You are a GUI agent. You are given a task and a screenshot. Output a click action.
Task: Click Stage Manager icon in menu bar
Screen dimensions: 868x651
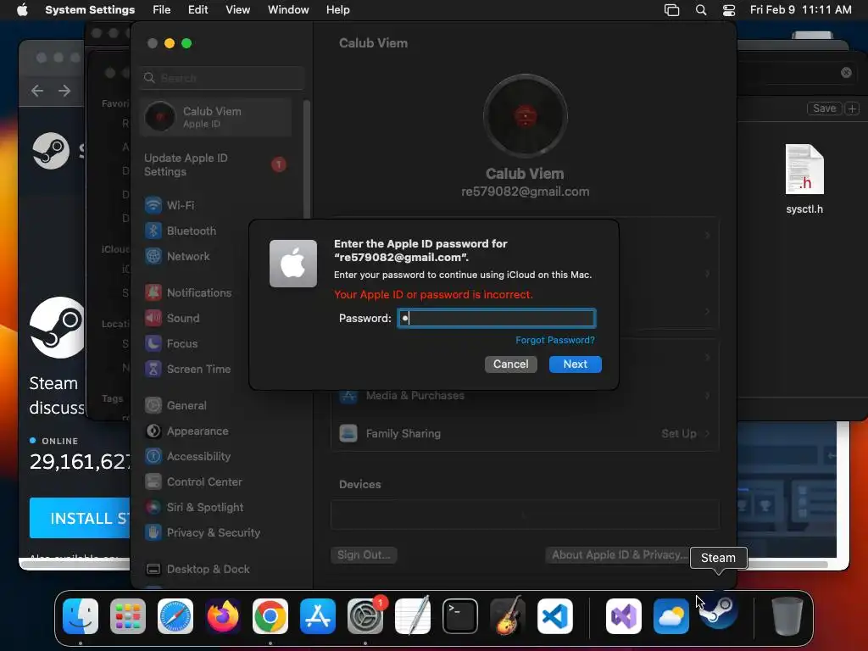point(671,10)
